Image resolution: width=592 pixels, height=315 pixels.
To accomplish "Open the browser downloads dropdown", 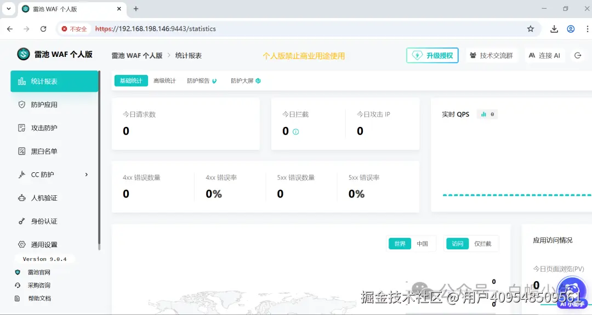I will tap(555, 28).
